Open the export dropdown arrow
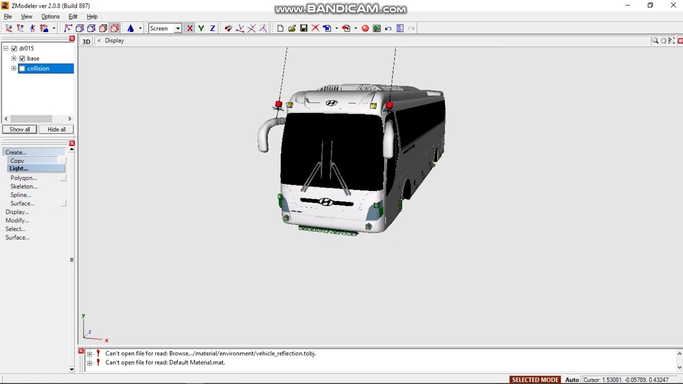 tap(355, 28)
